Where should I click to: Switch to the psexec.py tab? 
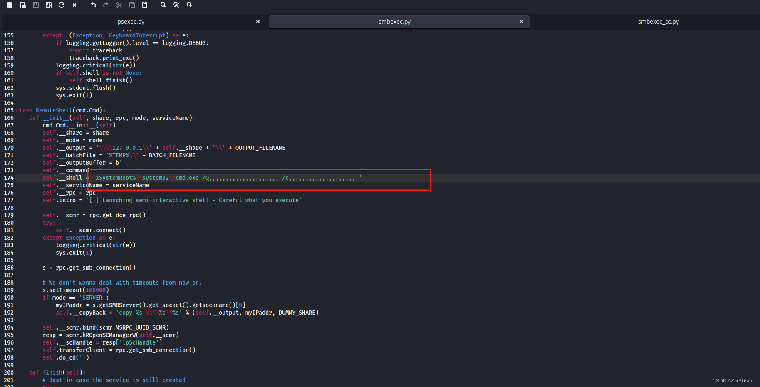(x=131, y=22)
